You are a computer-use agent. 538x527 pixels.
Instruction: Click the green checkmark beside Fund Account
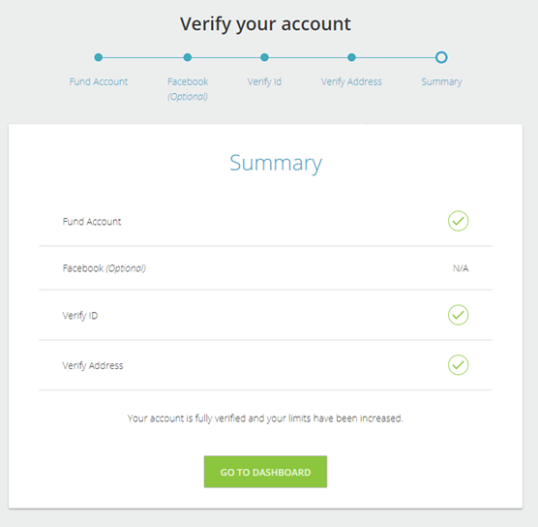pos(458,221)
